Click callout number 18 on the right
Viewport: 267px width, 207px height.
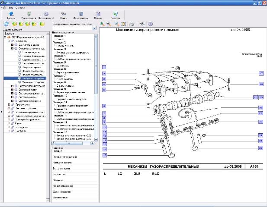tap(261, 84)
